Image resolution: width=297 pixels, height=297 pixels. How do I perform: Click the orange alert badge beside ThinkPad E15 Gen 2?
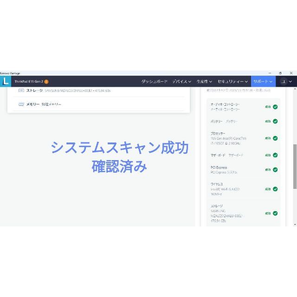[x=46, y=82]
